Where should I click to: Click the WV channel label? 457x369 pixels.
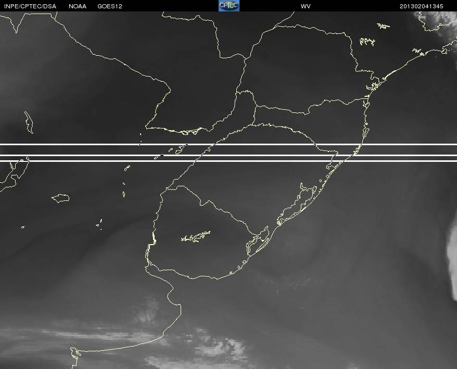306,6
